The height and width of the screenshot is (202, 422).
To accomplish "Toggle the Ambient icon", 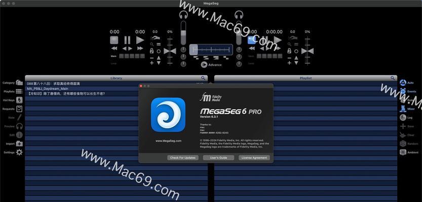I will pos(403,152).
